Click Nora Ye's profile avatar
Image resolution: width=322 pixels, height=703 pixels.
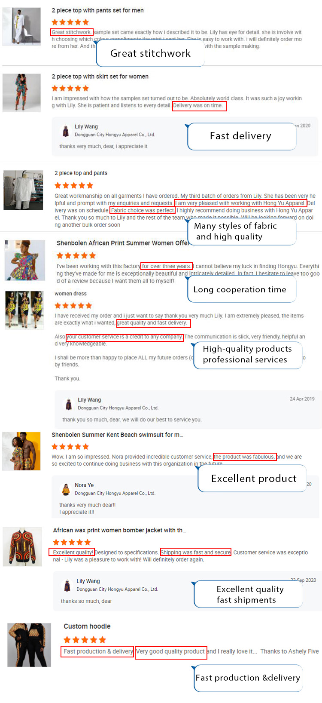(x=66, y=489)
